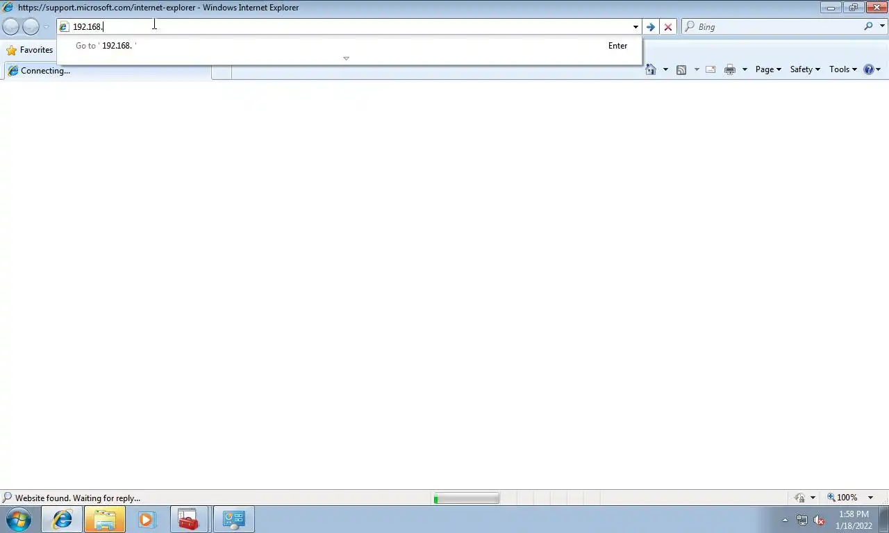This screenshot has width=889, height=533.
Task: Open the Tools menu
Action: tap(843, 69)
